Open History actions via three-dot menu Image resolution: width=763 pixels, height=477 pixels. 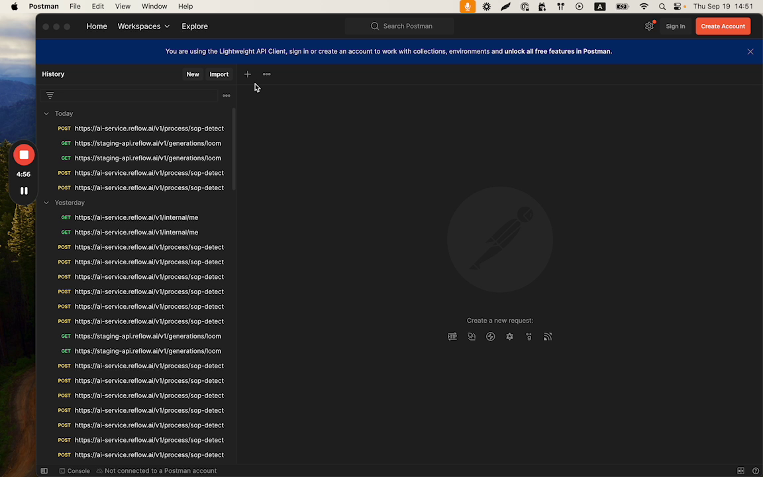[x=226, y=95]
